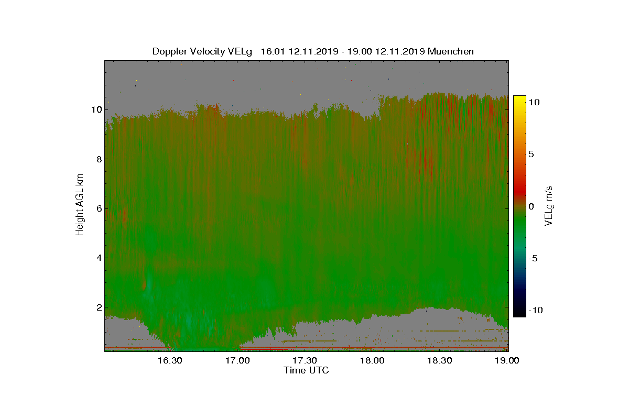
Task: Click the 16:30 time tick label
Action: click(x=170, y=360)
